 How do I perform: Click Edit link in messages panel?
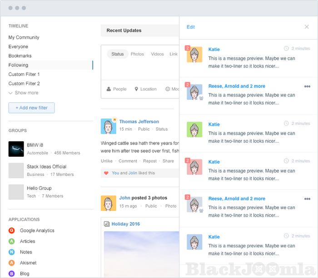(190, 27)
